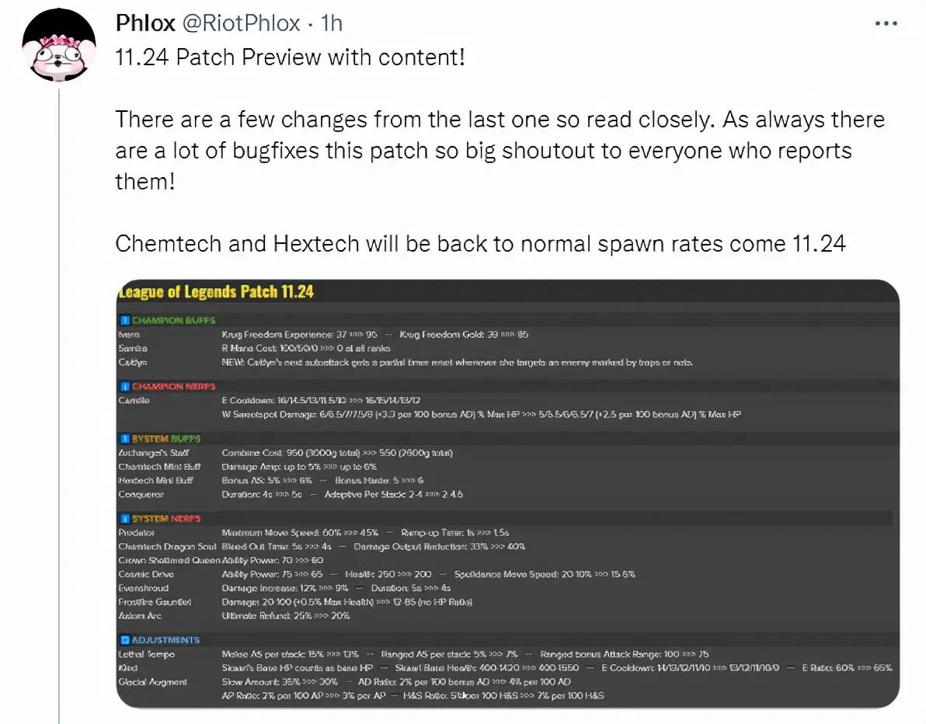Click the Adjustments section header

coord(165,639)
